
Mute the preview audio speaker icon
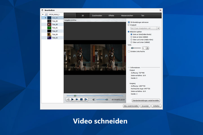coord(94,100)
